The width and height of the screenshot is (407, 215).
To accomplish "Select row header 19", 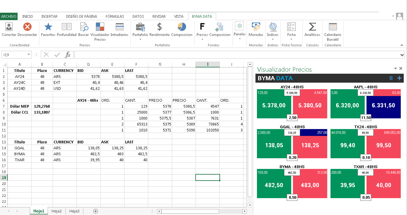I will (4, 177).
